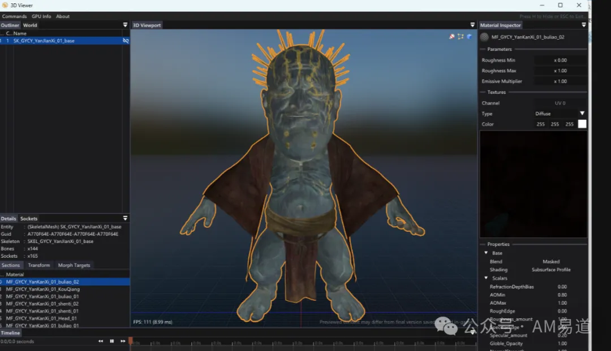Switch to the Sockets tab
Viewport: 611px width, 351px height.
(x=29, y=219)
